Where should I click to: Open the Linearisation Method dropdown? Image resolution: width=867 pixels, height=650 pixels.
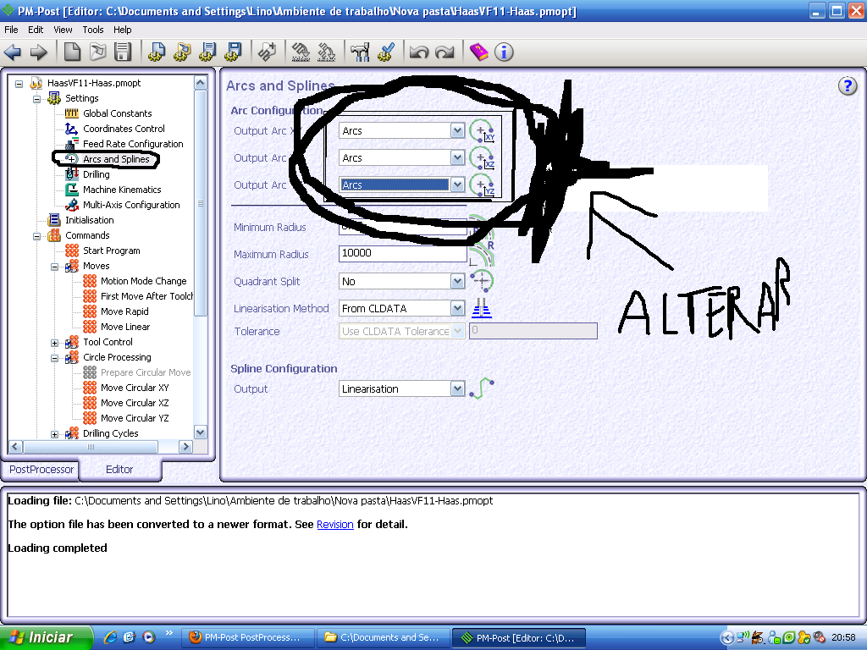[x=456, y=308]
